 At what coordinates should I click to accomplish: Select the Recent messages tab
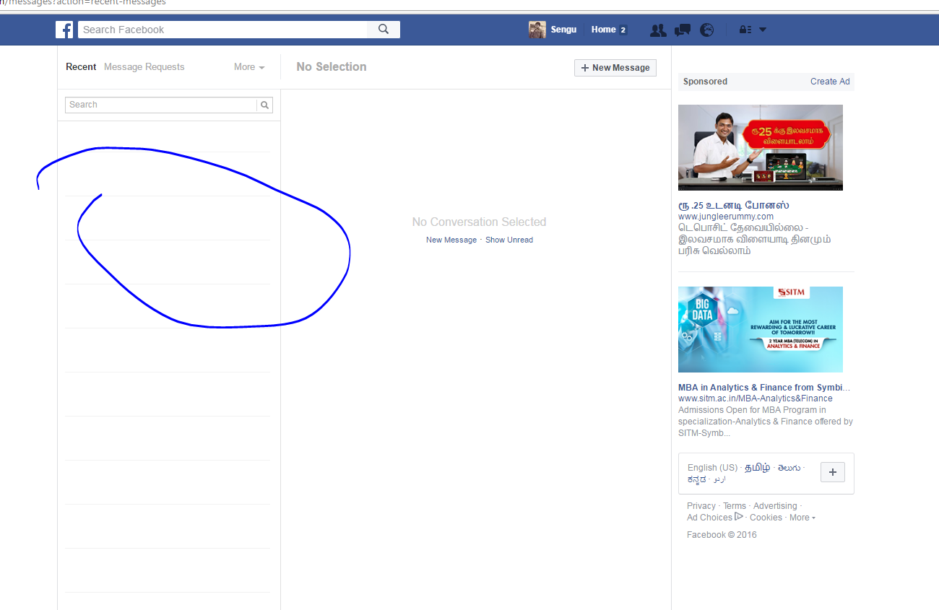tap(81, 66)
